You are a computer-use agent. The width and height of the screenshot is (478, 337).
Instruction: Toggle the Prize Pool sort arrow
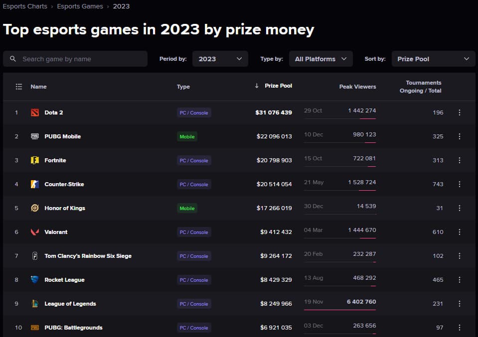coord(256,86)
